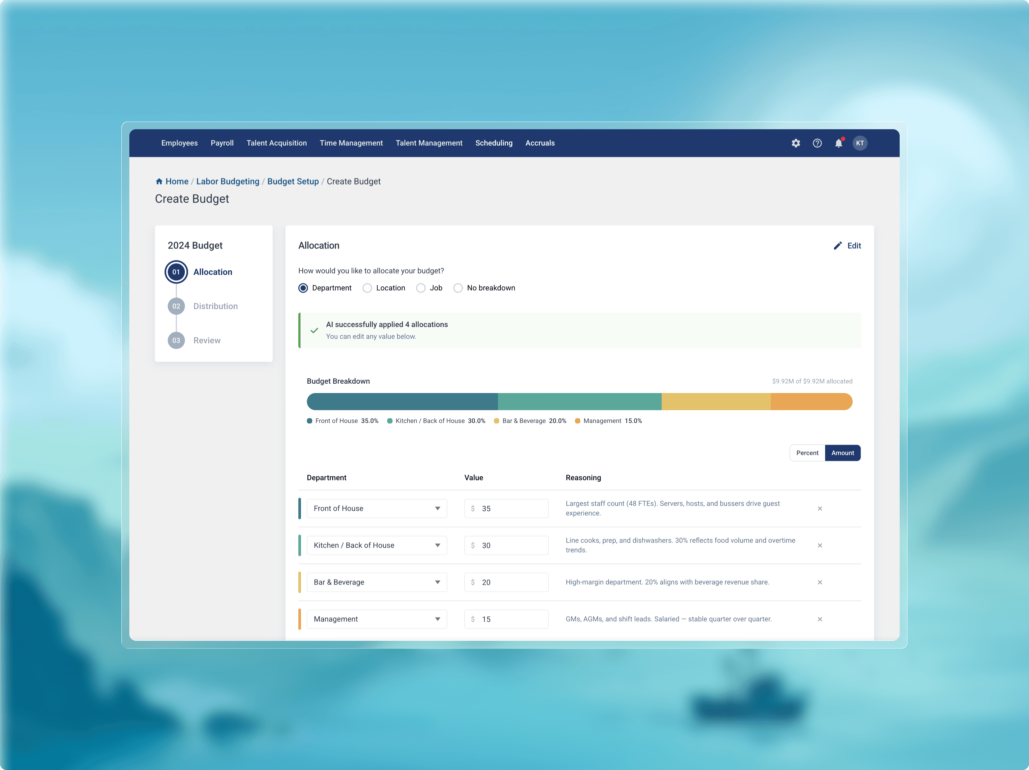
Task: Open the settings gear icon
Action: point(796,143)
